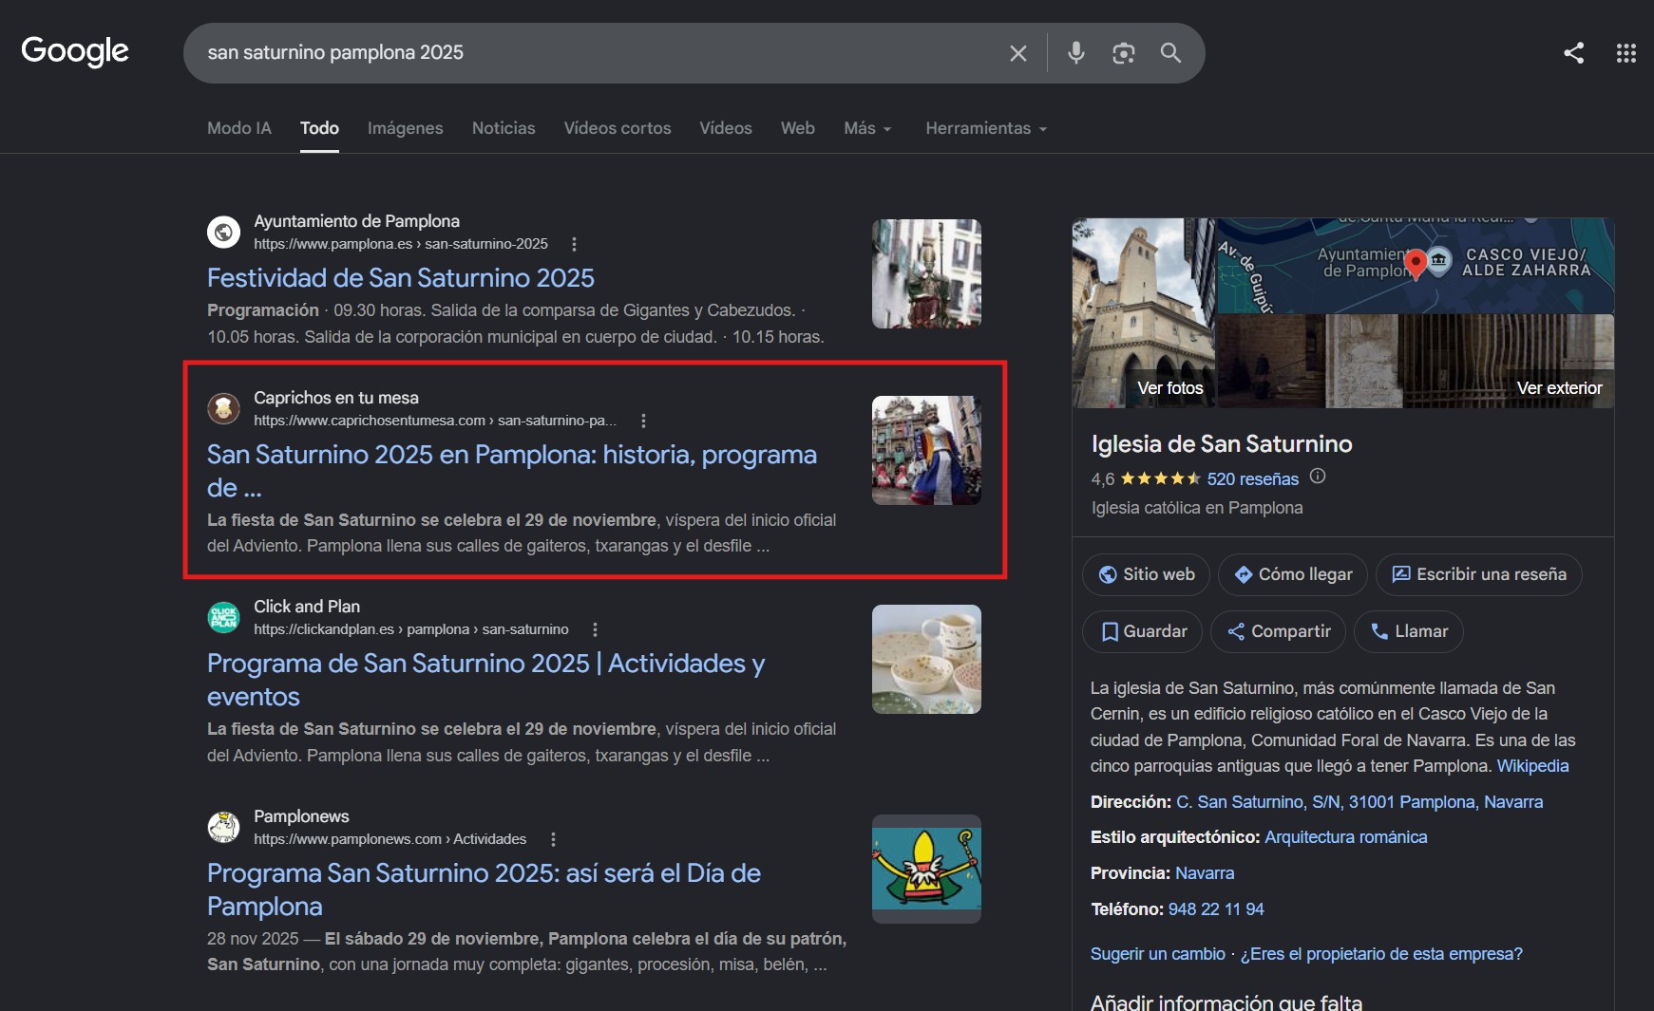Click the Pamplonews site favicon
This screenshot has height=1011, width=1654.
coord(223,827)
